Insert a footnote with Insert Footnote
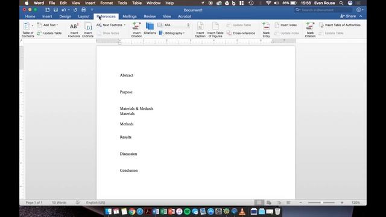 [x=74, y=30]
